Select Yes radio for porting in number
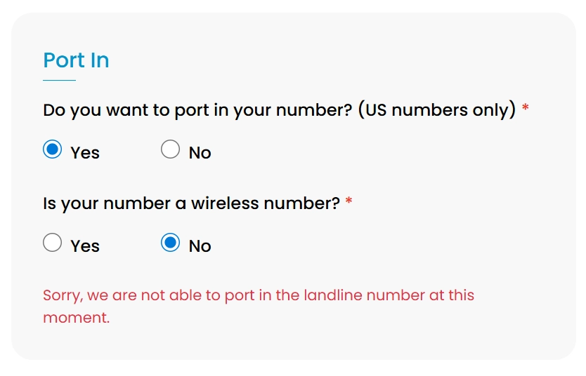 pyautogui.click(x=53, y=149)
